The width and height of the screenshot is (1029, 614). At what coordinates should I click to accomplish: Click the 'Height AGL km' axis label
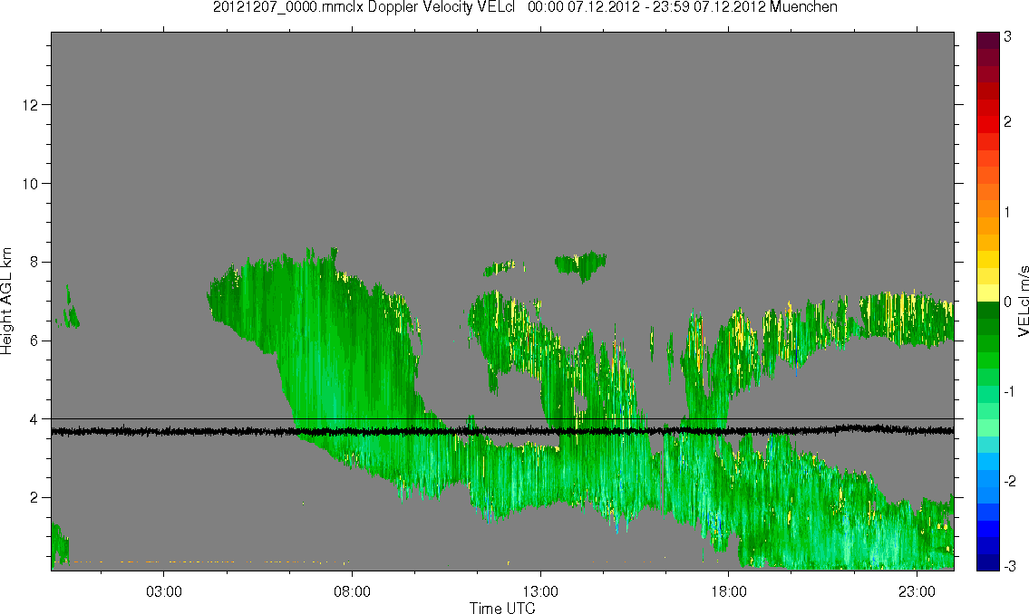[6, 302]
